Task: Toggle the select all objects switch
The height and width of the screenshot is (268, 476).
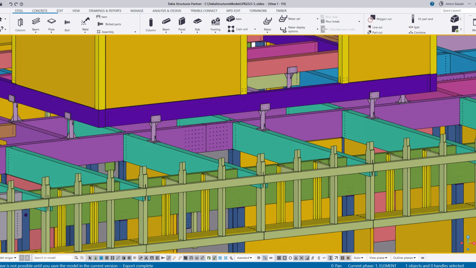Action: (90, 258)
